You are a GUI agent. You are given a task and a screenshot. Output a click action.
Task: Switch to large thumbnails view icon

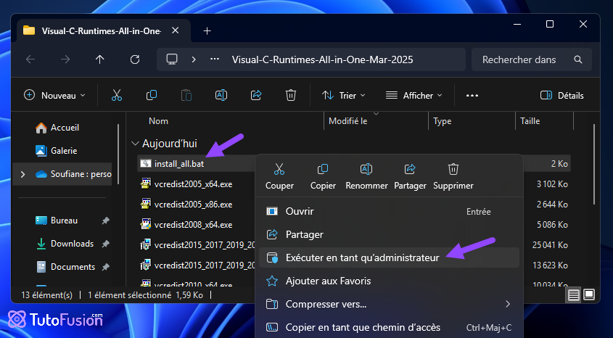(589, 294)
